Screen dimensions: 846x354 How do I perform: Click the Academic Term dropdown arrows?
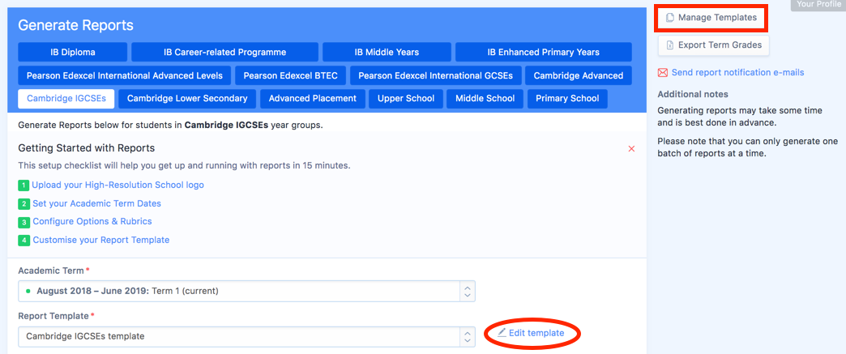tap(468, 291)
